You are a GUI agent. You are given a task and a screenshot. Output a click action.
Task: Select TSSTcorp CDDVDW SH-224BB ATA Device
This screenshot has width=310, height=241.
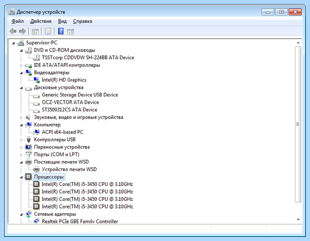88,57
